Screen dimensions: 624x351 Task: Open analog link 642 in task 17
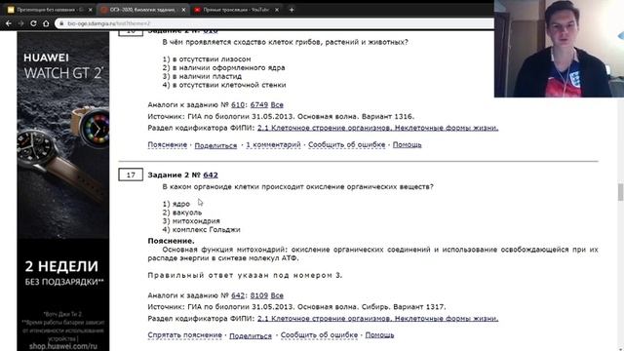point(238,295)
